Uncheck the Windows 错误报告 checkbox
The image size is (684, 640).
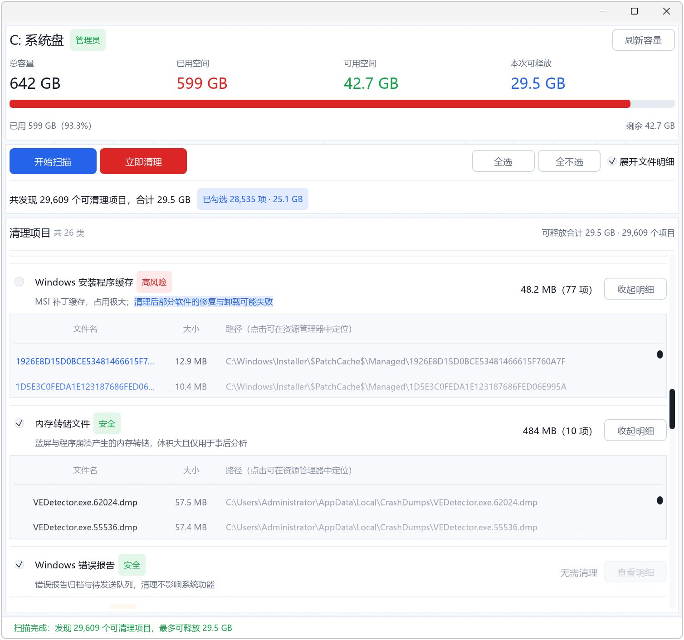[x=20, y=565]
